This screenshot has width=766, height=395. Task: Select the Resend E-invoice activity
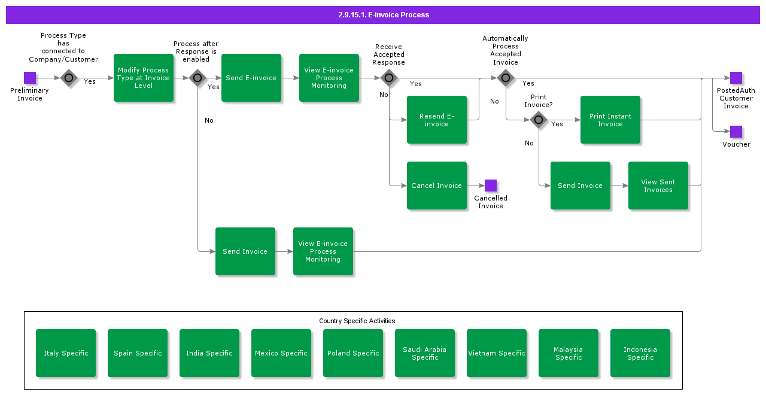(x=437, y=120)
